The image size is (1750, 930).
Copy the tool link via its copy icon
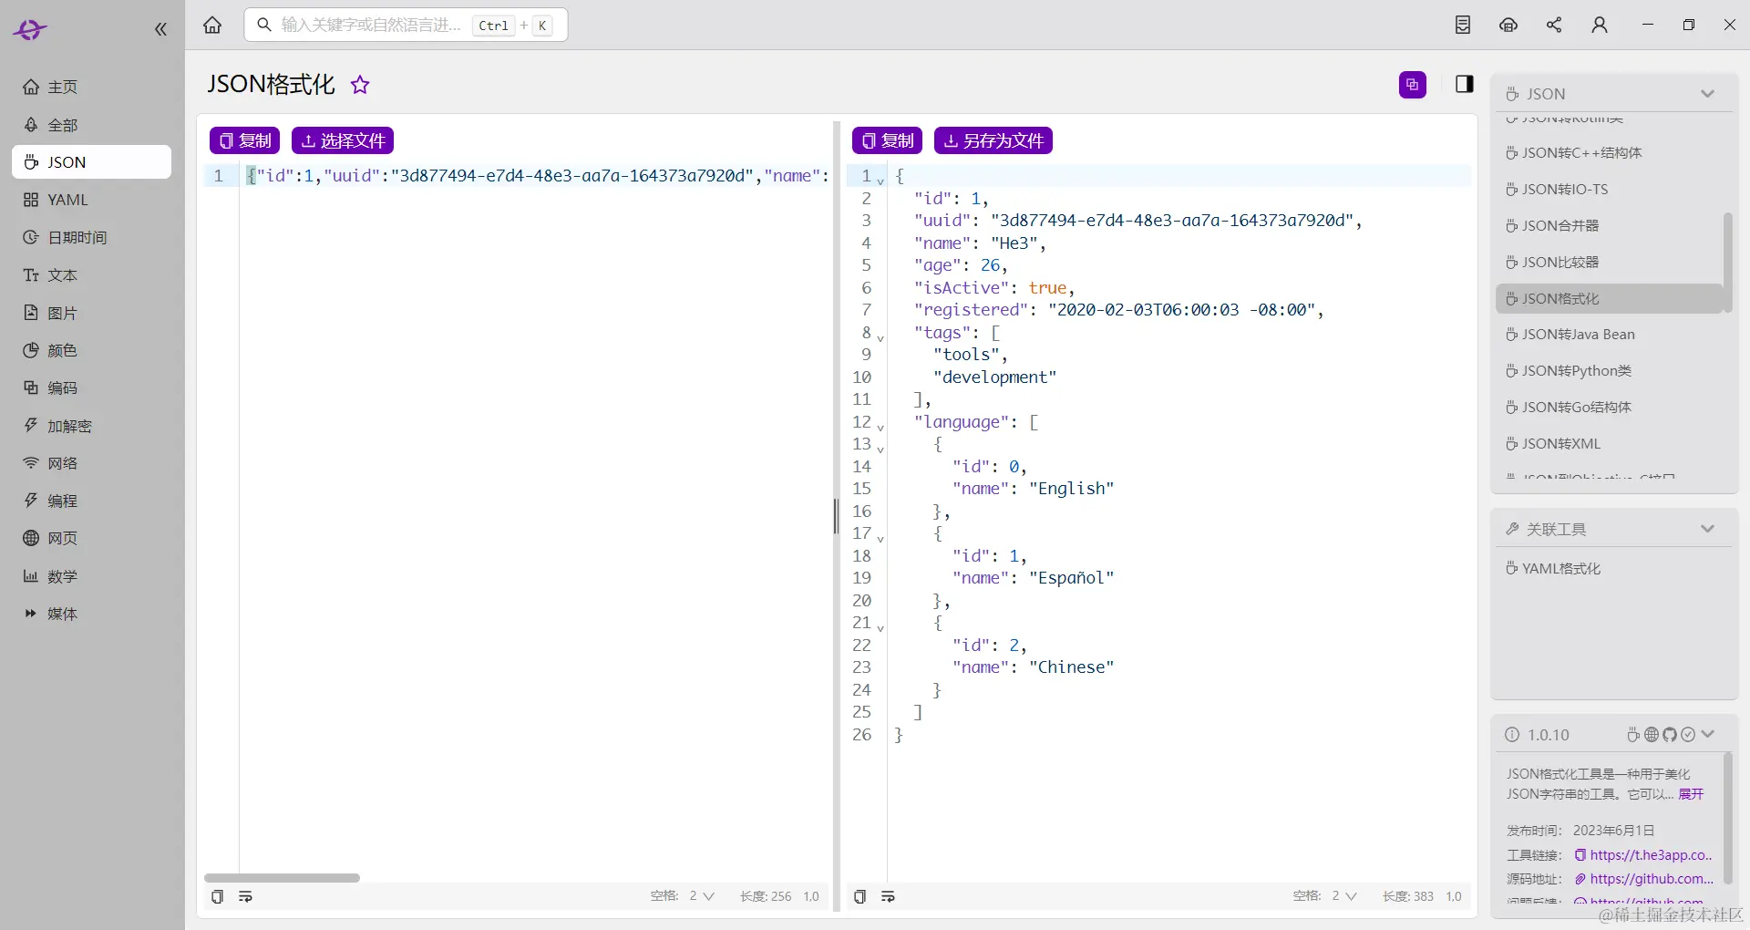1580,855
